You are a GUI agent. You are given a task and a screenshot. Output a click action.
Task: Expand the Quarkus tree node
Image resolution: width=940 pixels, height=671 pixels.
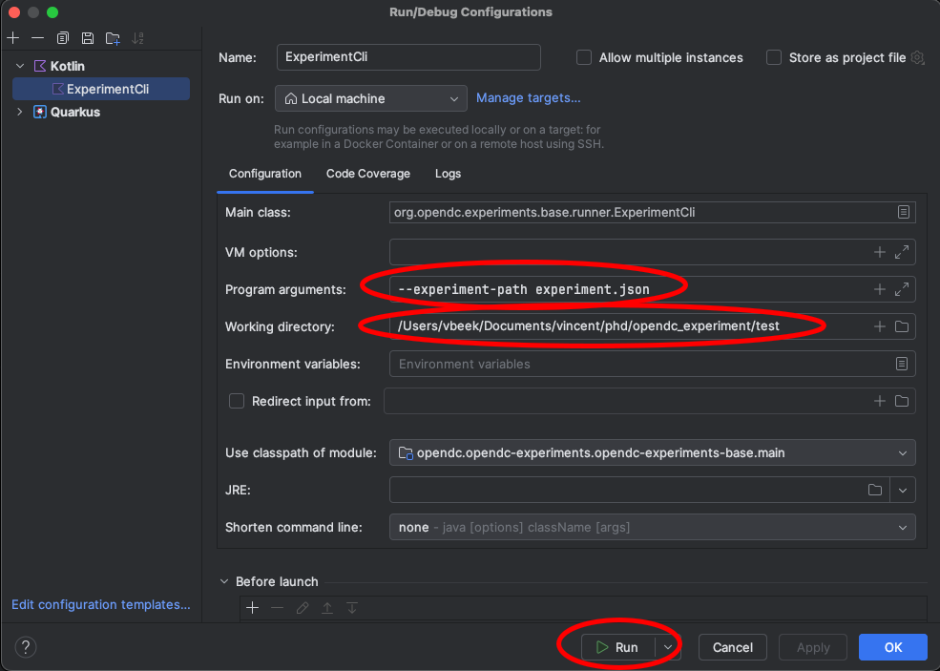point(19,112)
